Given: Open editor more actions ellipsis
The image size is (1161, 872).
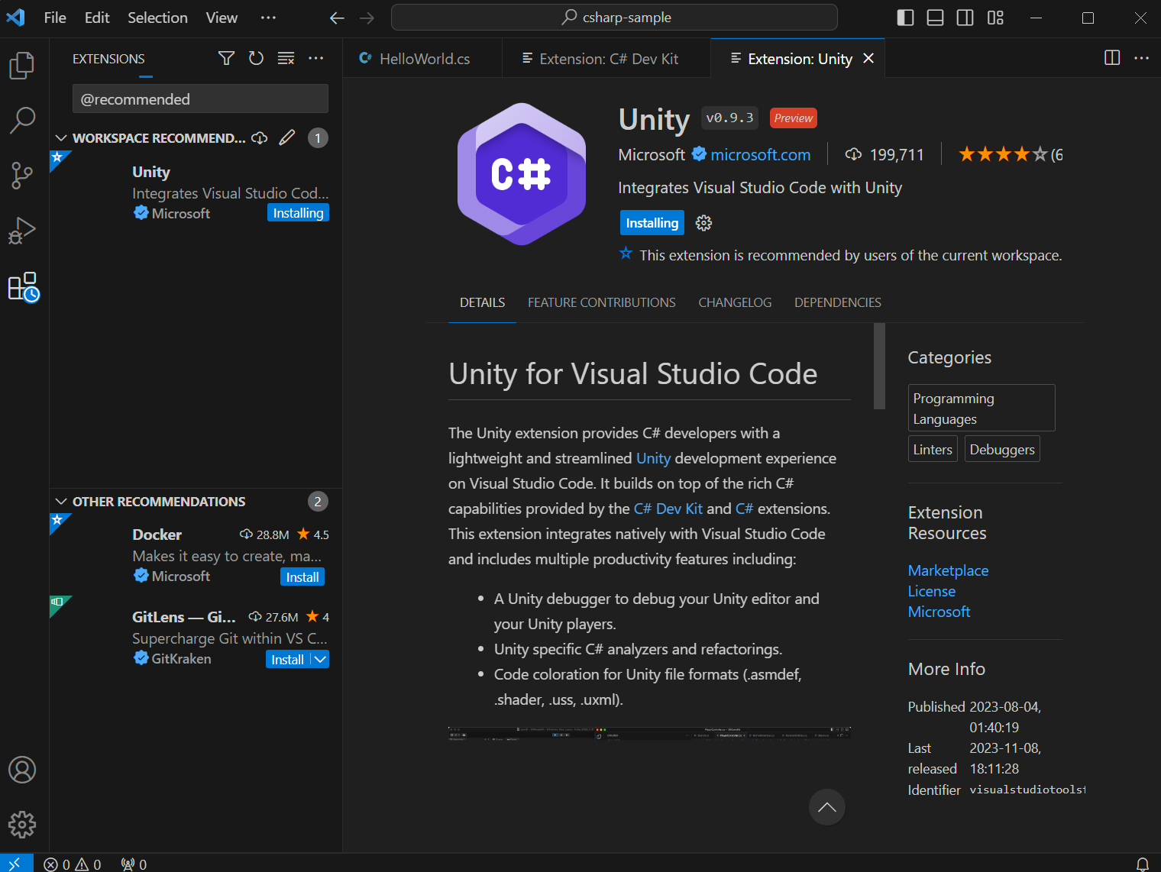Looking at the screenshot, I should pyautogui.click(x=1142, y=58).
